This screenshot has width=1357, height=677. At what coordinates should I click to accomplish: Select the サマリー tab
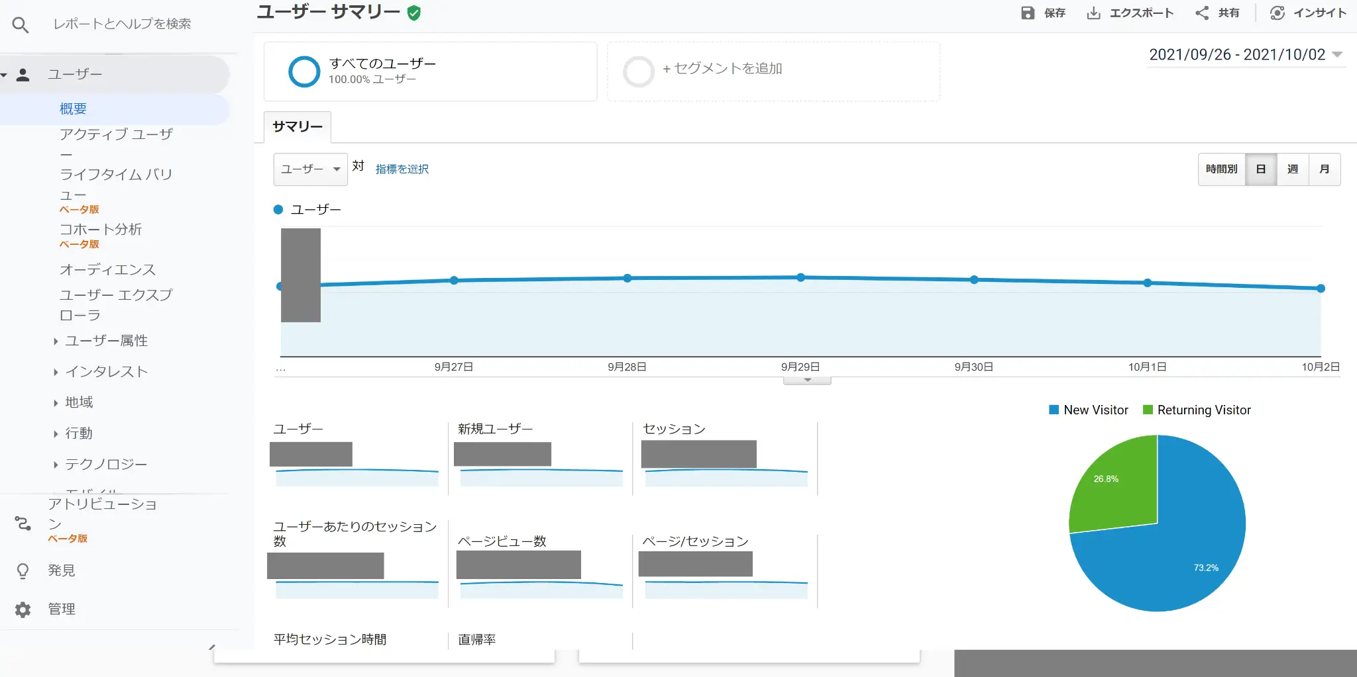298,127
